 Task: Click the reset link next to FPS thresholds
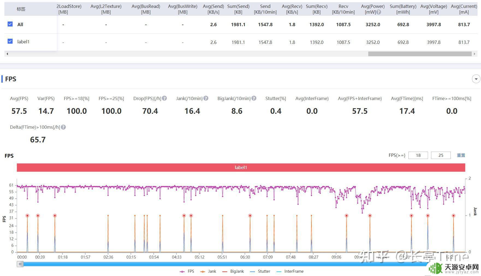[461, 155]
